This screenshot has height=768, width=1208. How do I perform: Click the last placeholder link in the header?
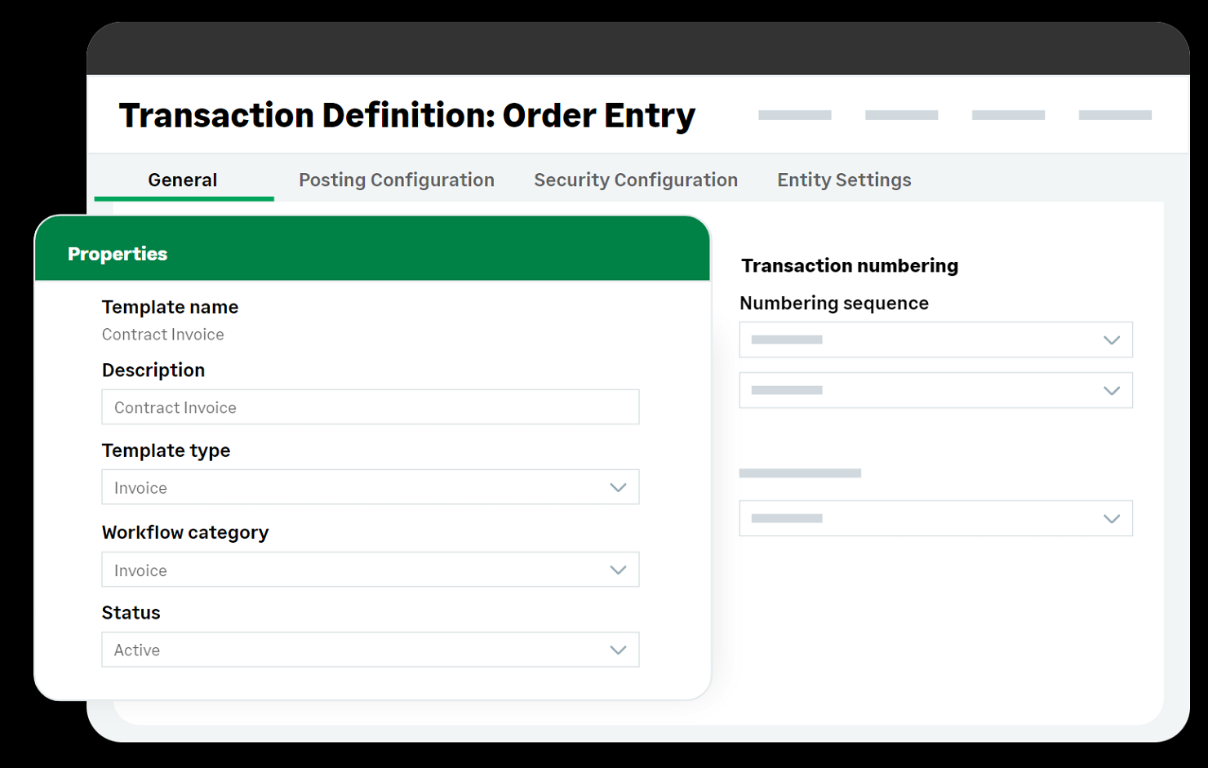[x=1115, y=114]
